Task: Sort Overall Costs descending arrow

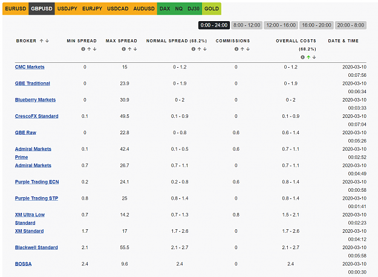Action: coord(314,57)
